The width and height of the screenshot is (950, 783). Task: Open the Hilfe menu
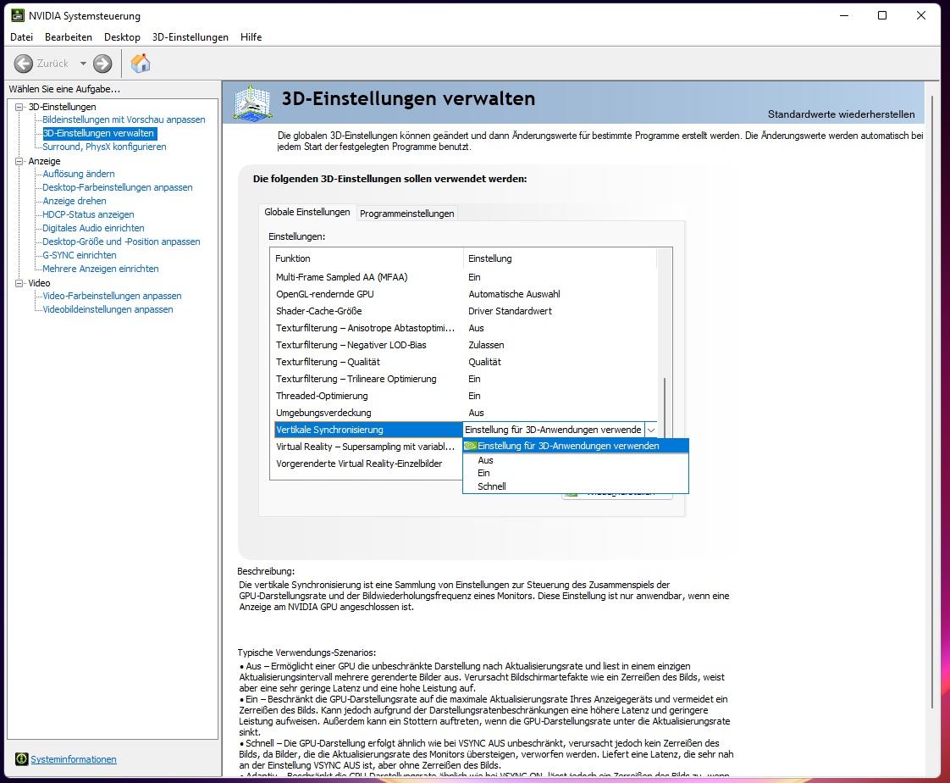(x=251, y=37)
